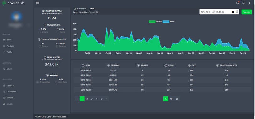255x119 pixels.
Task: Toggle Orders series in chart legend
Action: tap(155, 21)
